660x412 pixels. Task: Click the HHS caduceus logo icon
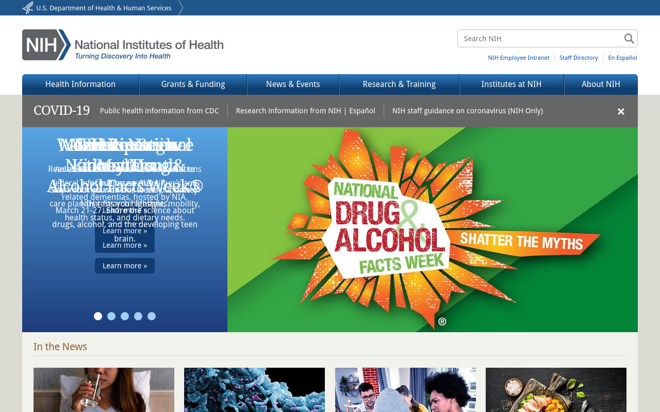tap(28, 8)
